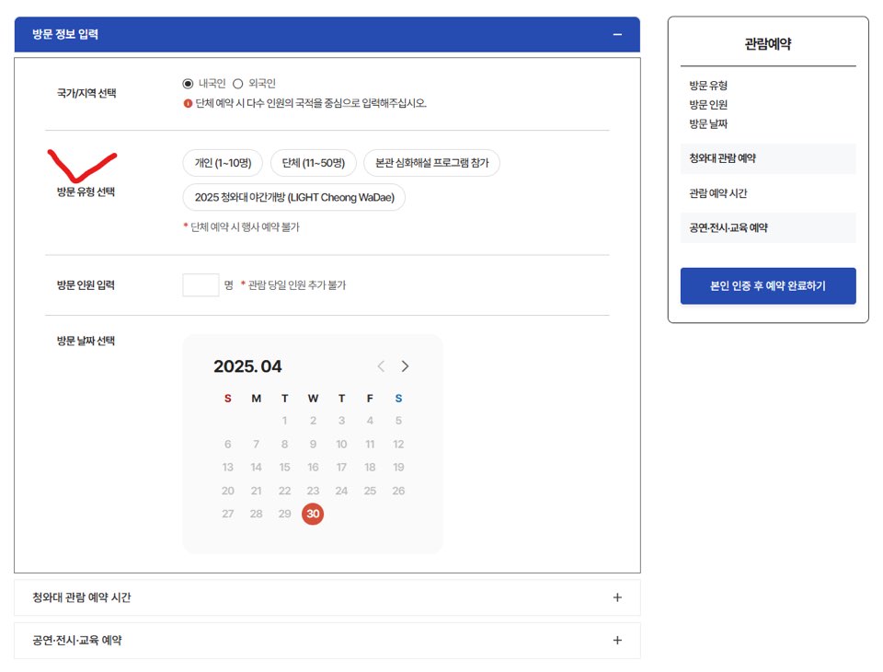Screen dimensions: 883x672
Task: Select the 외국인 radio button
Action: click(237, 84)
